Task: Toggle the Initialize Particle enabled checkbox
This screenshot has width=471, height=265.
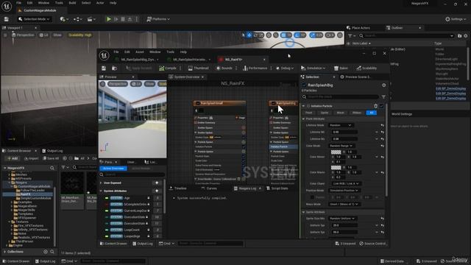Action: click(x=381, y=106)
